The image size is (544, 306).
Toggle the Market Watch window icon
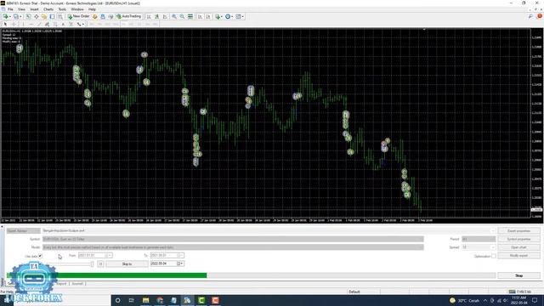point(28,16)
